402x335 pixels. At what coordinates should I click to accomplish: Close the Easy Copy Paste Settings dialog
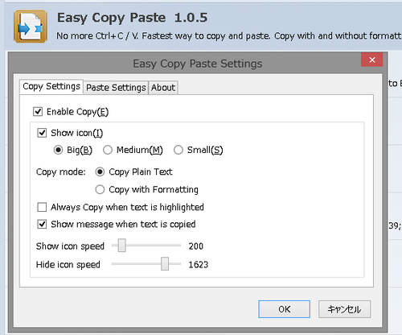[371, 60]
